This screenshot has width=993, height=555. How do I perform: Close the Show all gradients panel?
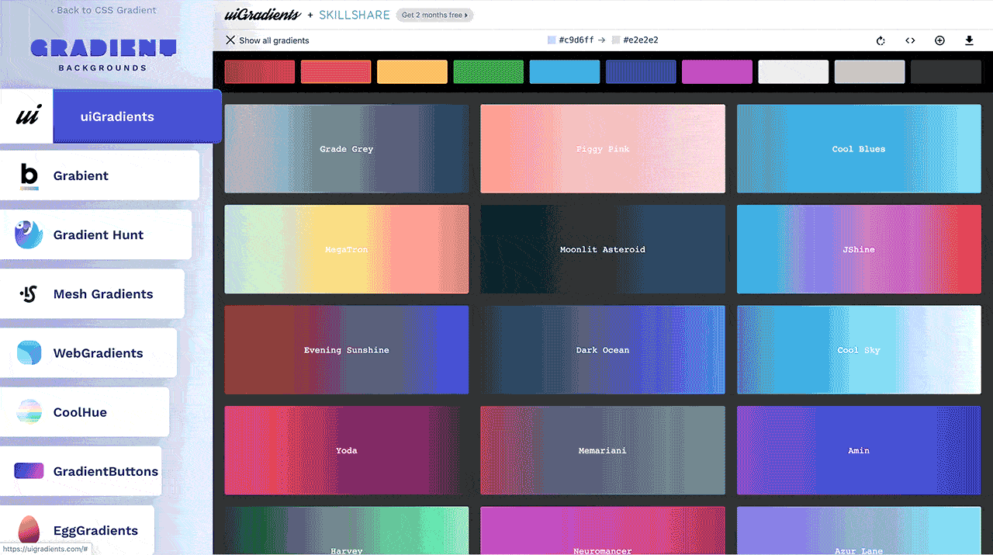tap(230, 40)
